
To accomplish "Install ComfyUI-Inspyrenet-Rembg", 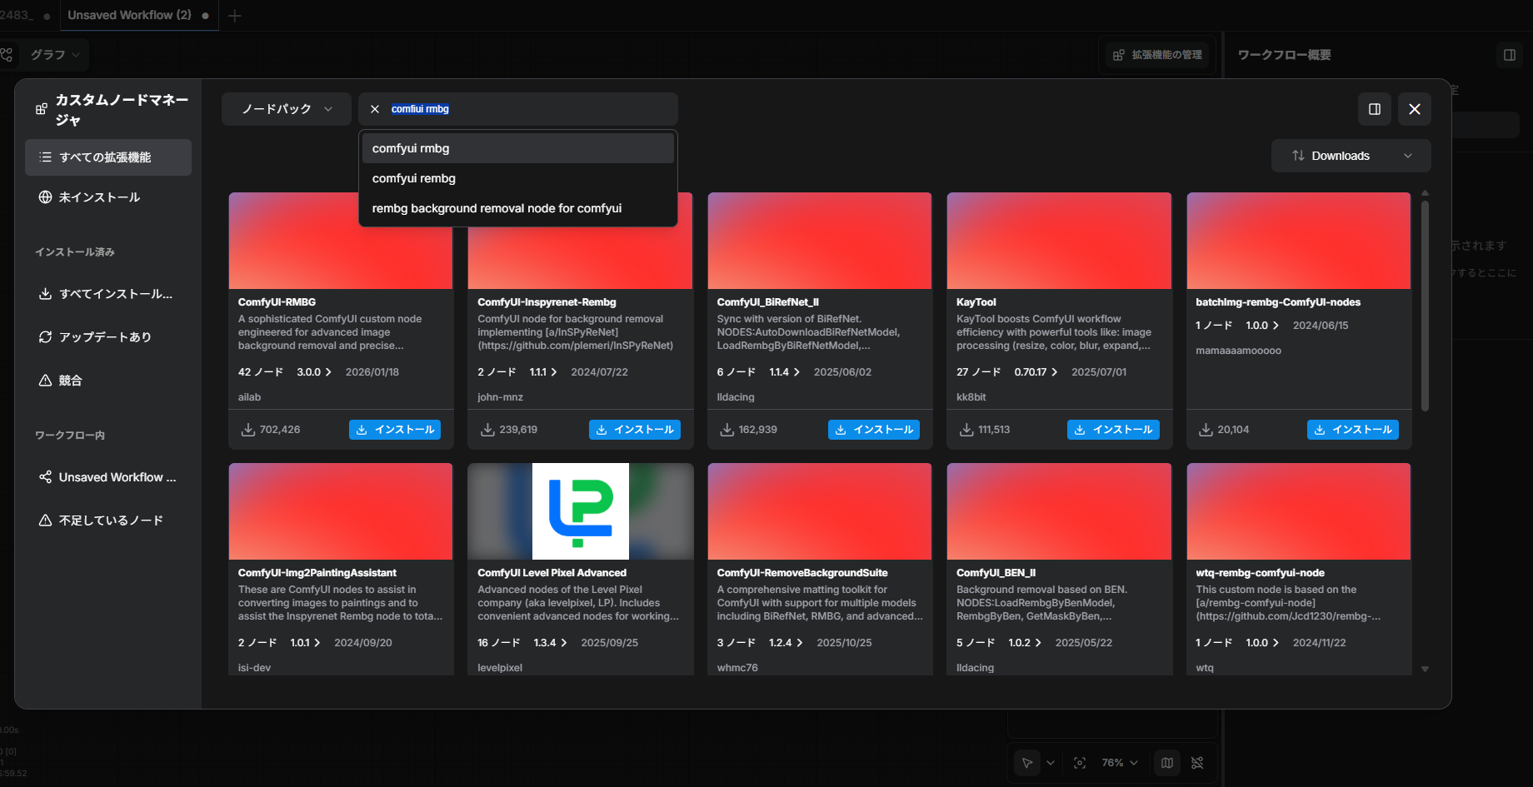I will tap(635, 430).
